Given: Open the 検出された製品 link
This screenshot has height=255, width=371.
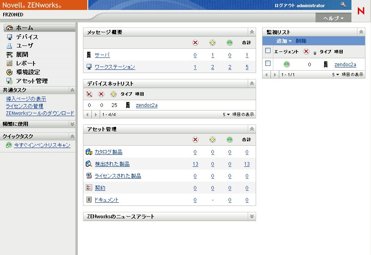Looking at the screenshot, I should pyautogui.click(x=112, y=164).
